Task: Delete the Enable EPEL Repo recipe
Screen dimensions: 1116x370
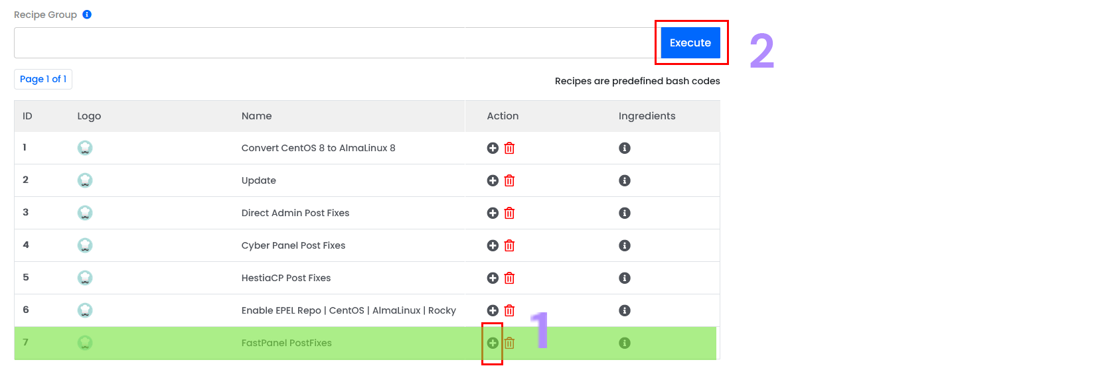Action: 509,310
